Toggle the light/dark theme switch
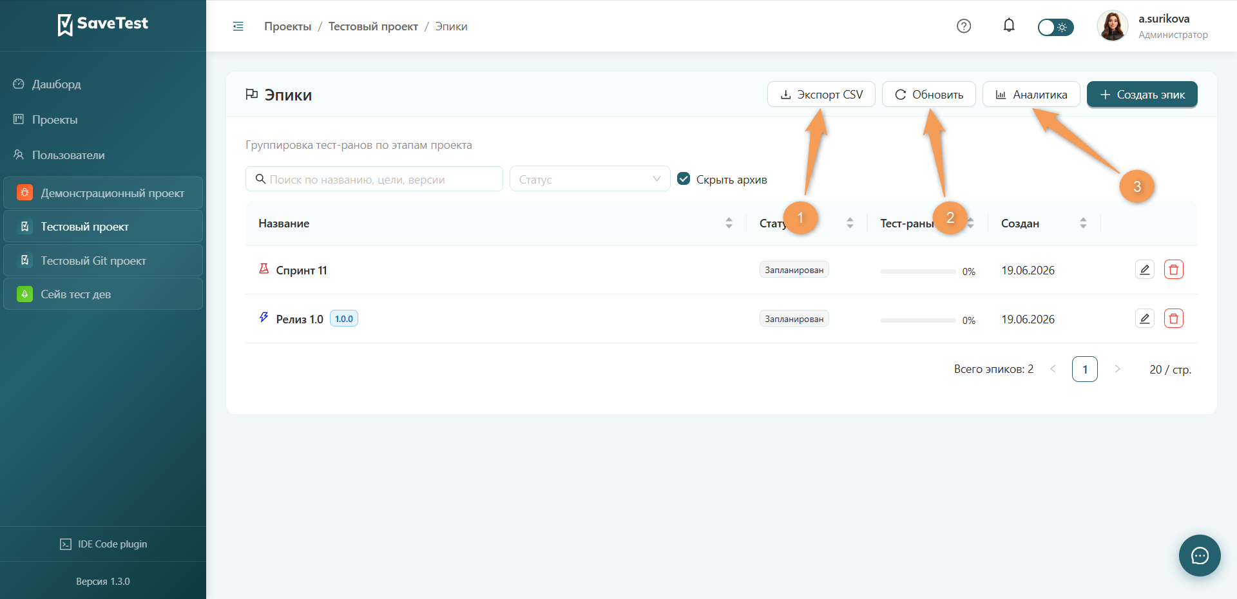 pyautogui.click(x=1055, y=27)
